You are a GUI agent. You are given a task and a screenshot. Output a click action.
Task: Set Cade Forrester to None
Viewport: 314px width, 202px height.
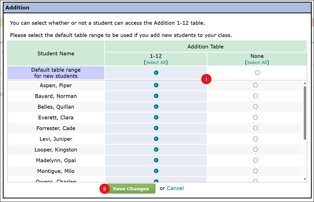point(255,128)
